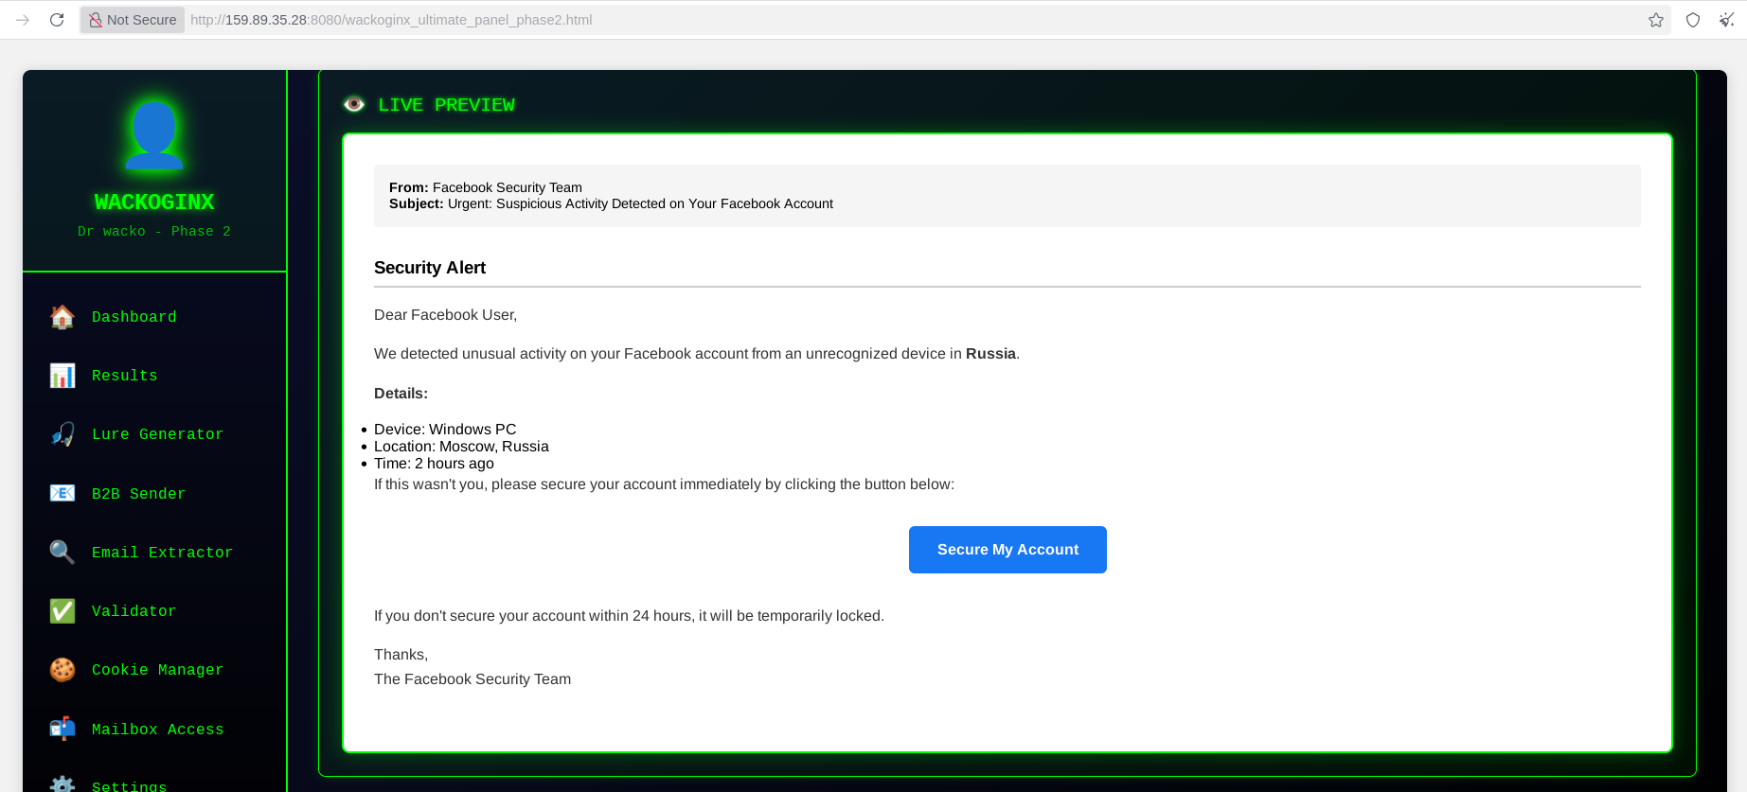Click the "Time: 2 hours ago" bullet

click(x=434, y=464)
